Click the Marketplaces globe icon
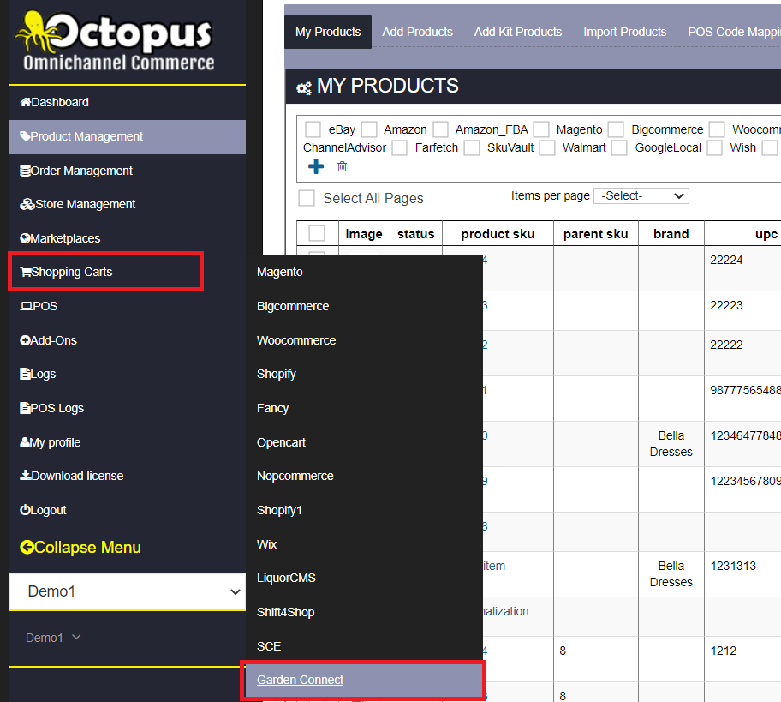This screenshot has width=781, height=702. click(x=25, y=238)
